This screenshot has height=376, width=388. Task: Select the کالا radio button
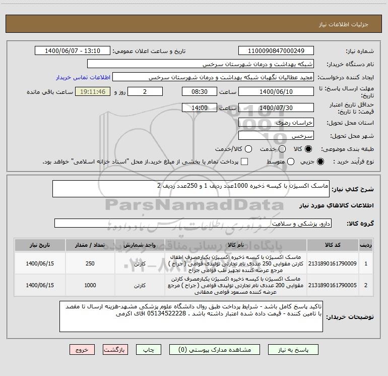[308, 149]
